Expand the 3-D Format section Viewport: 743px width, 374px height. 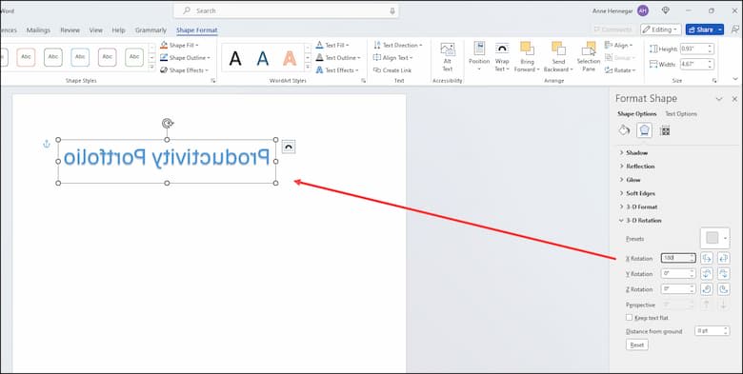point(638,207)
